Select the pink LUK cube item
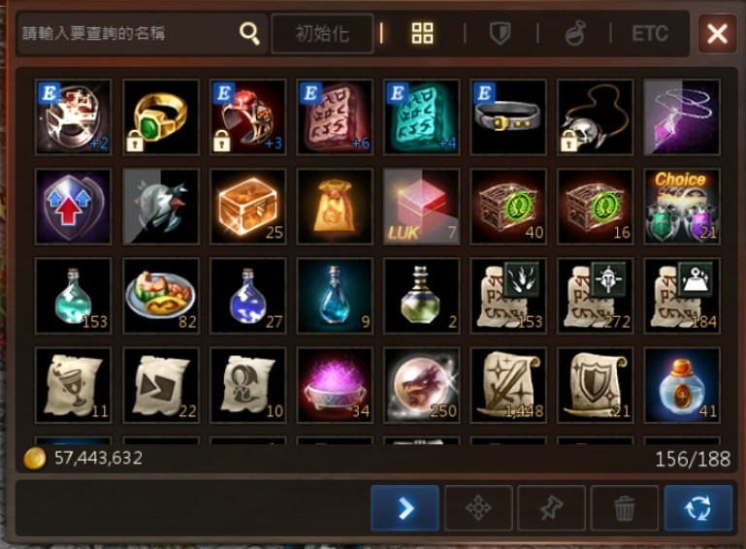This screenshot has width=746, height=549. (x=422, y=207)
